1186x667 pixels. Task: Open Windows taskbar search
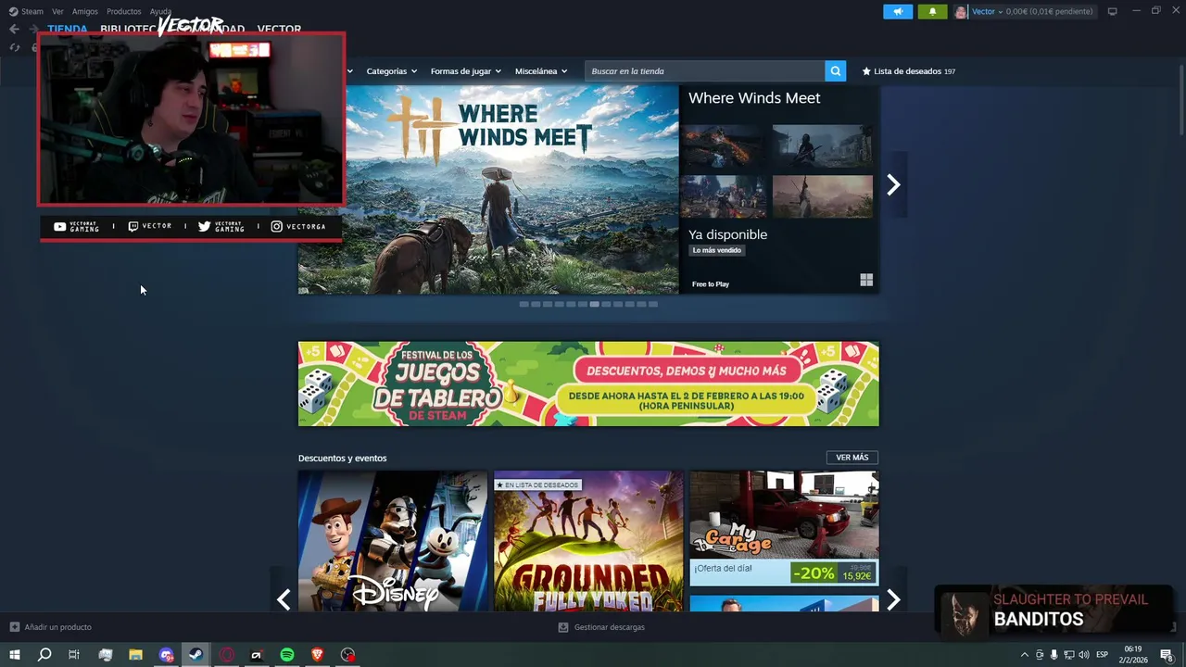[x=44, y=655]
